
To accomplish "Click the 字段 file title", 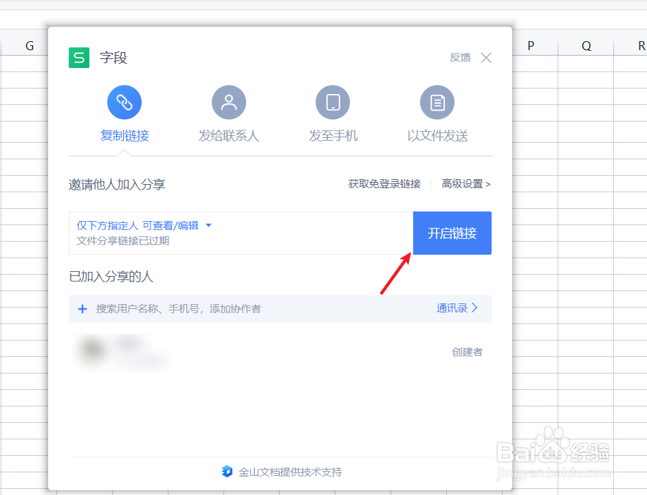I will (x=113, y=58).
